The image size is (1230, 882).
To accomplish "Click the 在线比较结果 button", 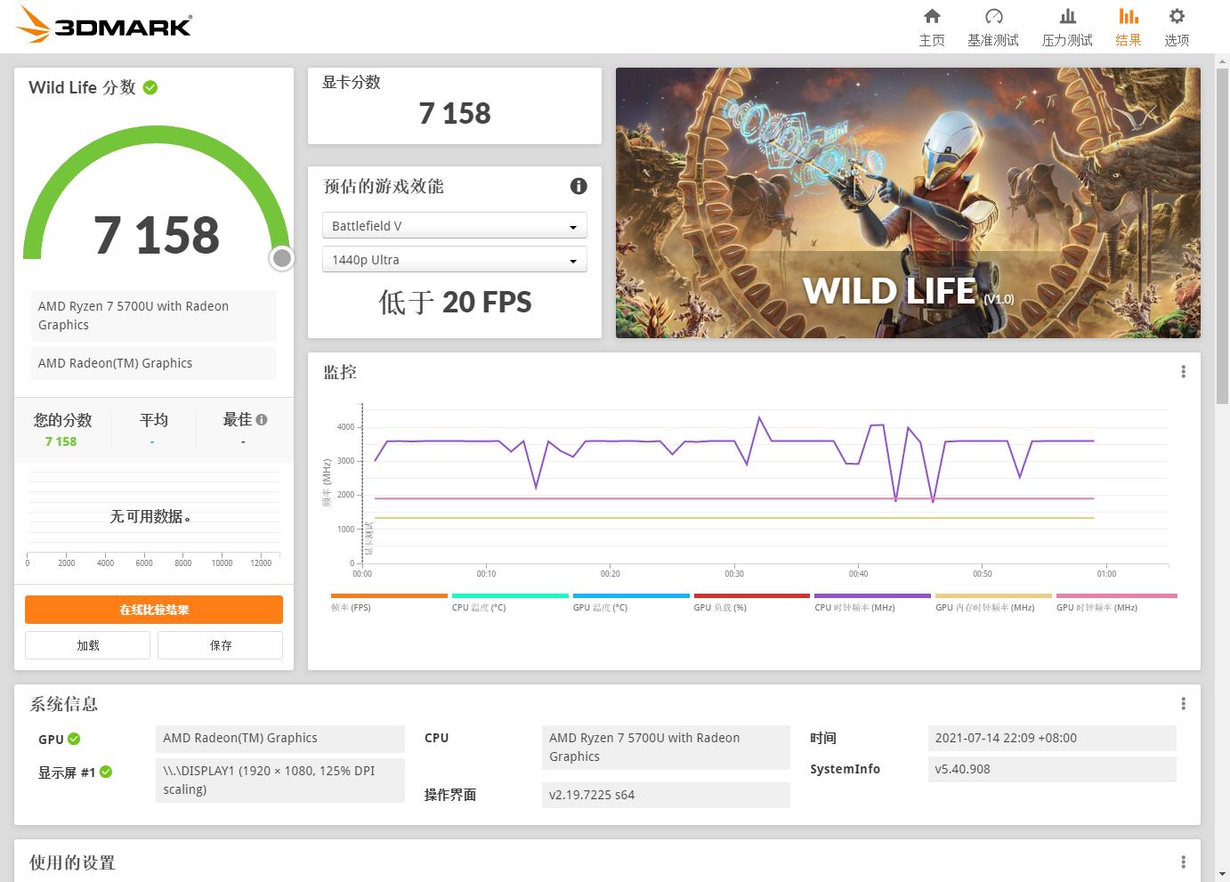I will click(153, 609).
